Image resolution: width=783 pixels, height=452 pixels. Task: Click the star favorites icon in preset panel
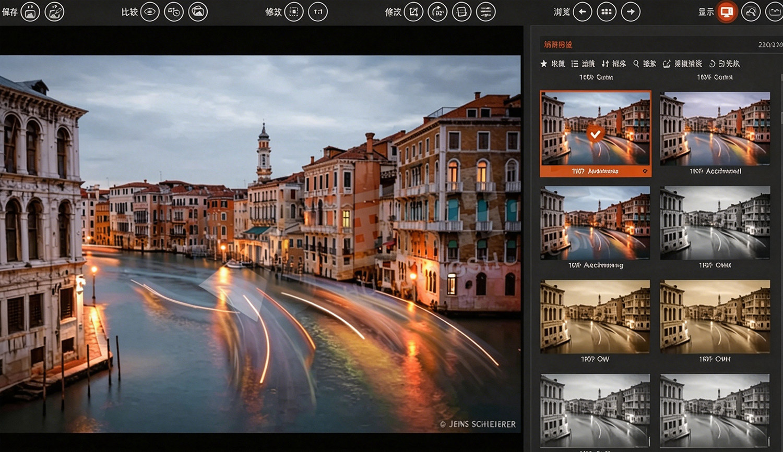point(543,64)
